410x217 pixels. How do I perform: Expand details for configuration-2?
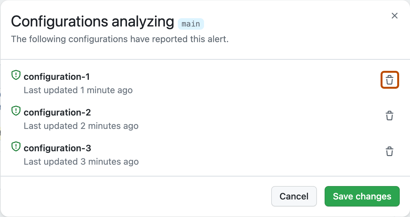pyautogui.click(x=57, y=112)
